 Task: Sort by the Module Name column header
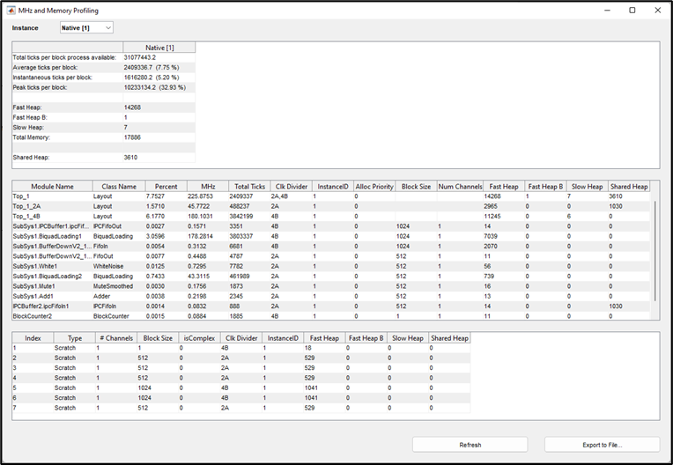coord(52,187)
